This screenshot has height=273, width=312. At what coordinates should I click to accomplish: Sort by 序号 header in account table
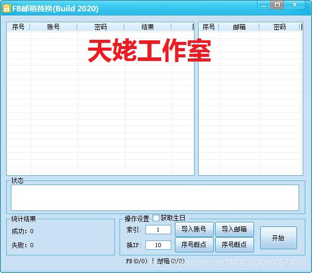18,27
